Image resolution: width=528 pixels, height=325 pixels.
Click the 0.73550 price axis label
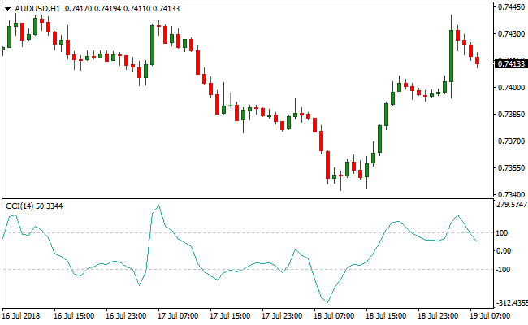[511, 167]
